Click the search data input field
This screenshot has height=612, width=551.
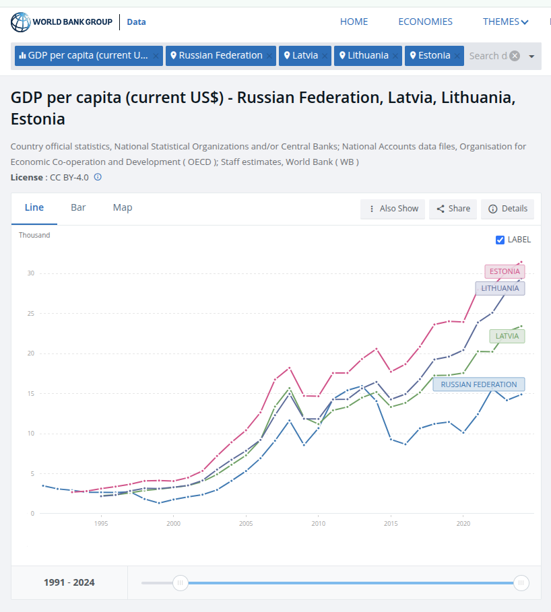click(486, 56)
